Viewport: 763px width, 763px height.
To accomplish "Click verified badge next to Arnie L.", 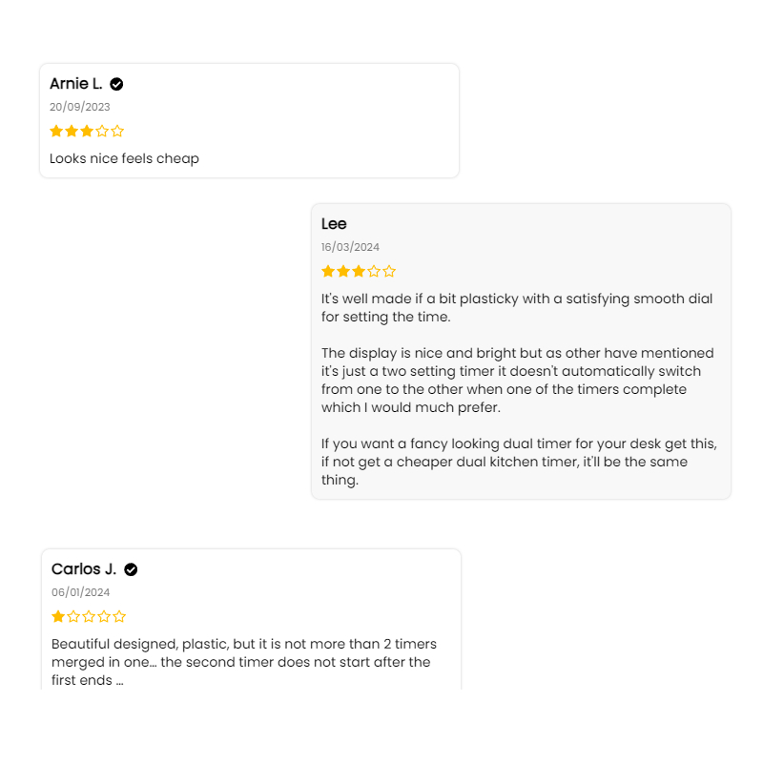I will tap(116, 84).
